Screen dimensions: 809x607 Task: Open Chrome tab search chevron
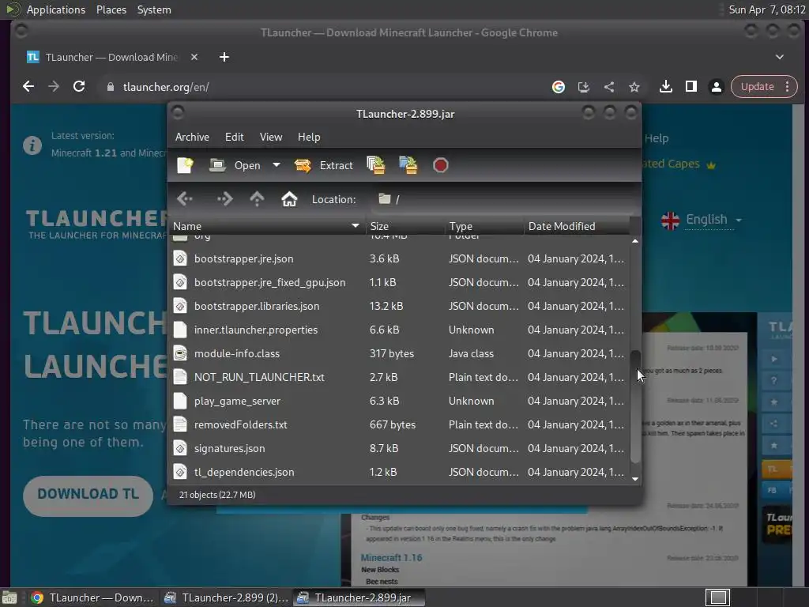[x=780, y=57]
